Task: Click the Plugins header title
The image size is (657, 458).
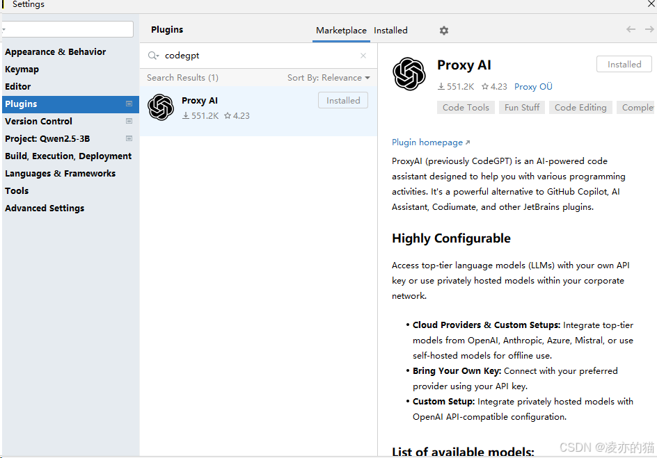Action: (x=167, y=30)
